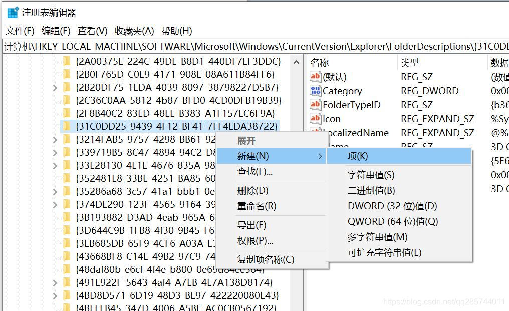
Task: Select folder icon of key starting {43668BF8
Action: (67, 256)
